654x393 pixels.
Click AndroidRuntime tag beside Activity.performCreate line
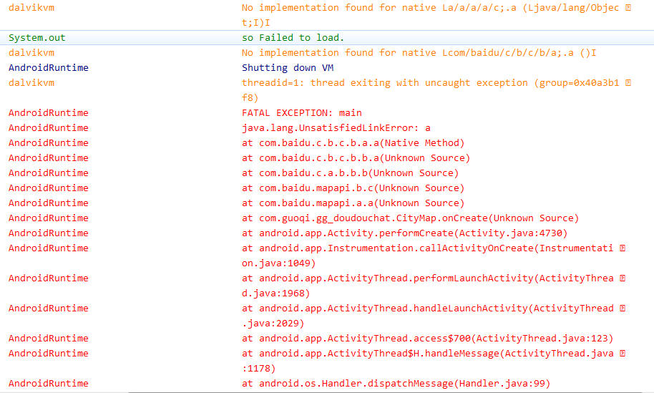[49, 233]
